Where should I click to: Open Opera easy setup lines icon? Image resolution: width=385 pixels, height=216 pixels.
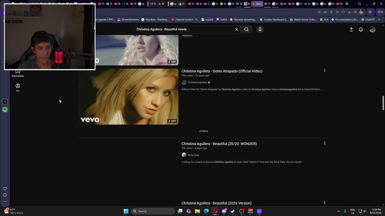pos(355,12)
